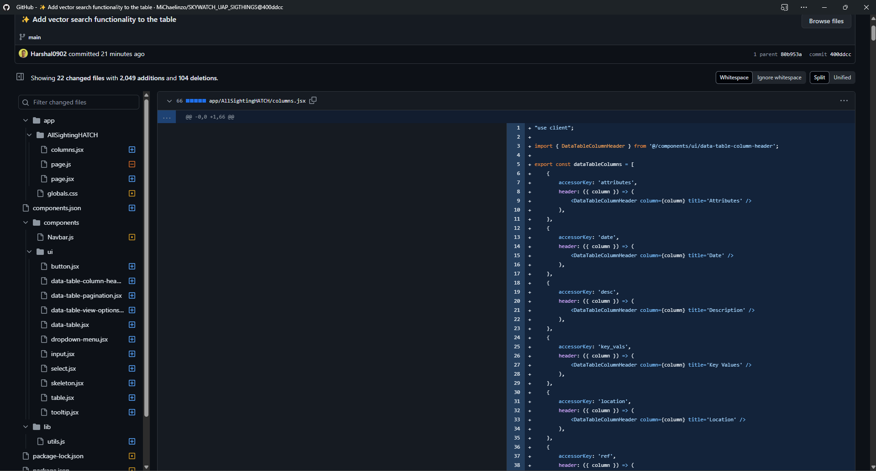Select Navbar.js in the file tree
Screen dimensions: 876x471
tap(60, 237)
